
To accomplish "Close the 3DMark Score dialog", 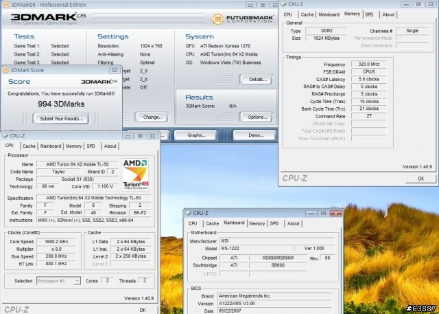I will click(115, 70).
